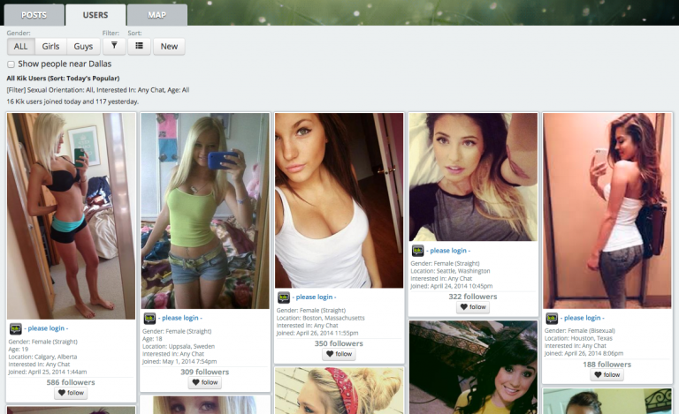This screenshot has width=679, height=414.
Task: Click please login link on Seattle card
Action: [449, 251]
